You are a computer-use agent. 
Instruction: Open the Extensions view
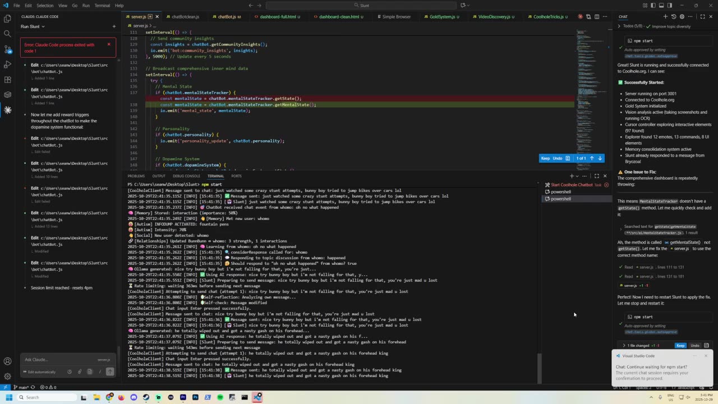tap(7, 80)
